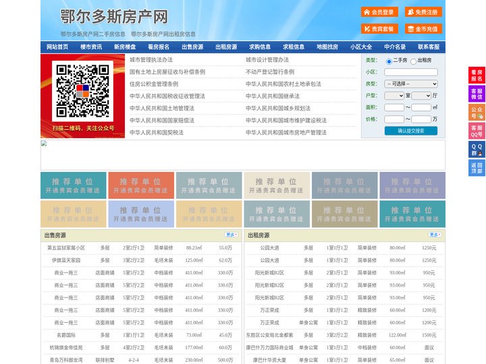Viewport: 486px width, 364px height.
Task: Open the QQ群 side icon
Action: coord(477,150)
